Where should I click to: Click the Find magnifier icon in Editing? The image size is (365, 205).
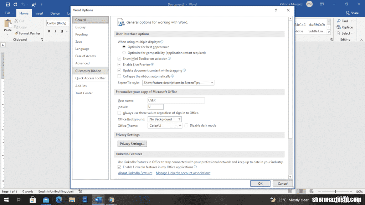coord(339,21)
